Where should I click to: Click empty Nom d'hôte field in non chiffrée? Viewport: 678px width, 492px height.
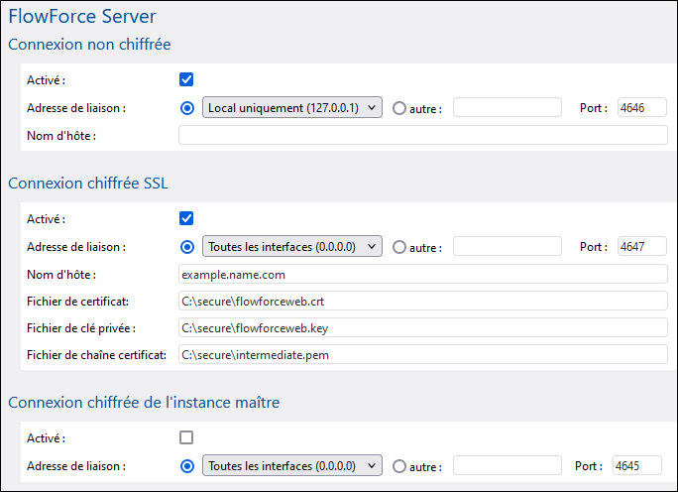point(422,135)
